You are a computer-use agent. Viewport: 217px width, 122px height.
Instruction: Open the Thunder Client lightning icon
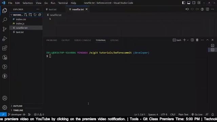coord(4,76)
